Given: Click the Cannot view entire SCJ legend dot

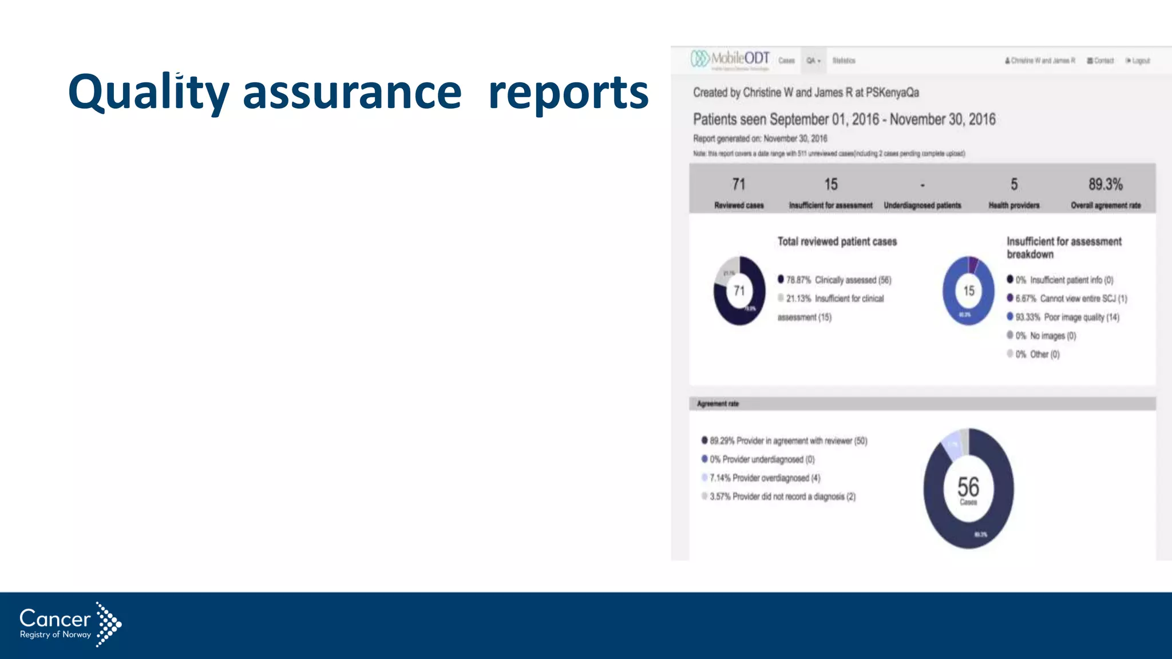Looking at the screenshot, I should coord(1010,298).
